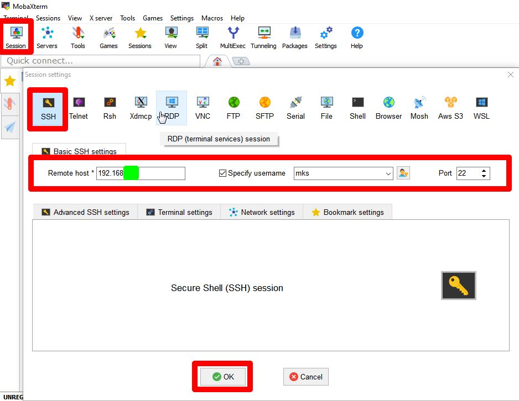Switch to Network settings tab
Screen dimensions: 519x401
[x=262, y=212]
